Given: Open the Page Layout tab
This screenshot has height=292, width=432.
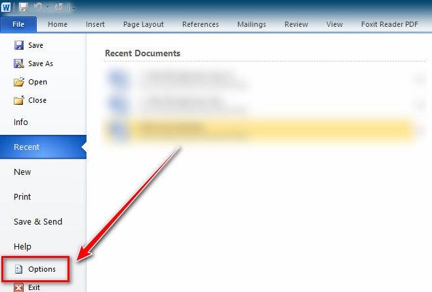Looking at the screenshot, I should click(x=144, y=24).
